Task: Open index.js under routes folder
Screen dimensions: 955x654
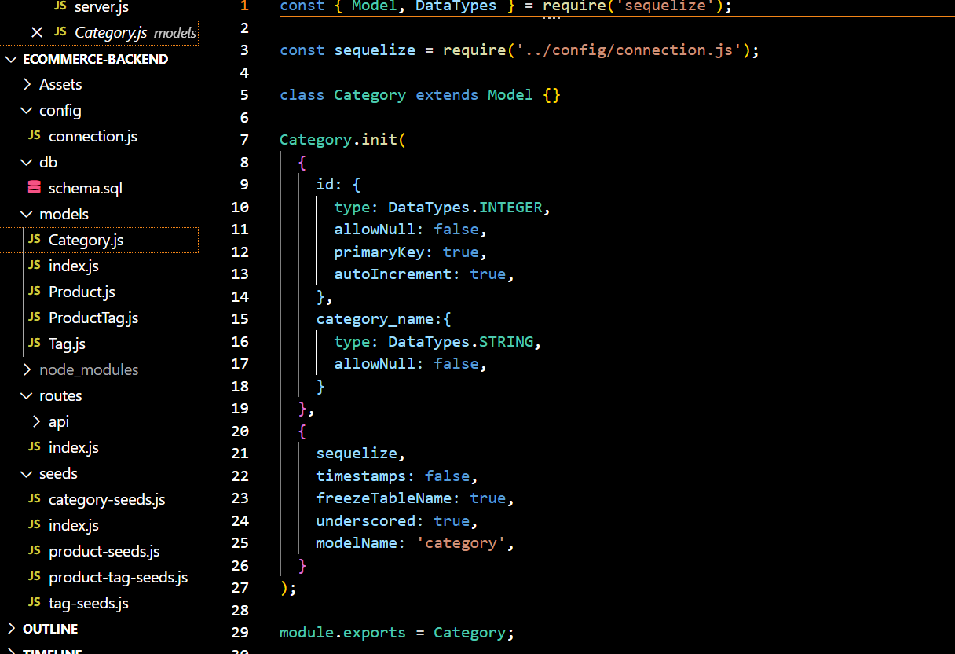Action: pyautogui.click(x=74, y=447)
